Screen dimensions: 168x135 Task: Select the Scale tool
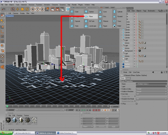coord(22,9)
